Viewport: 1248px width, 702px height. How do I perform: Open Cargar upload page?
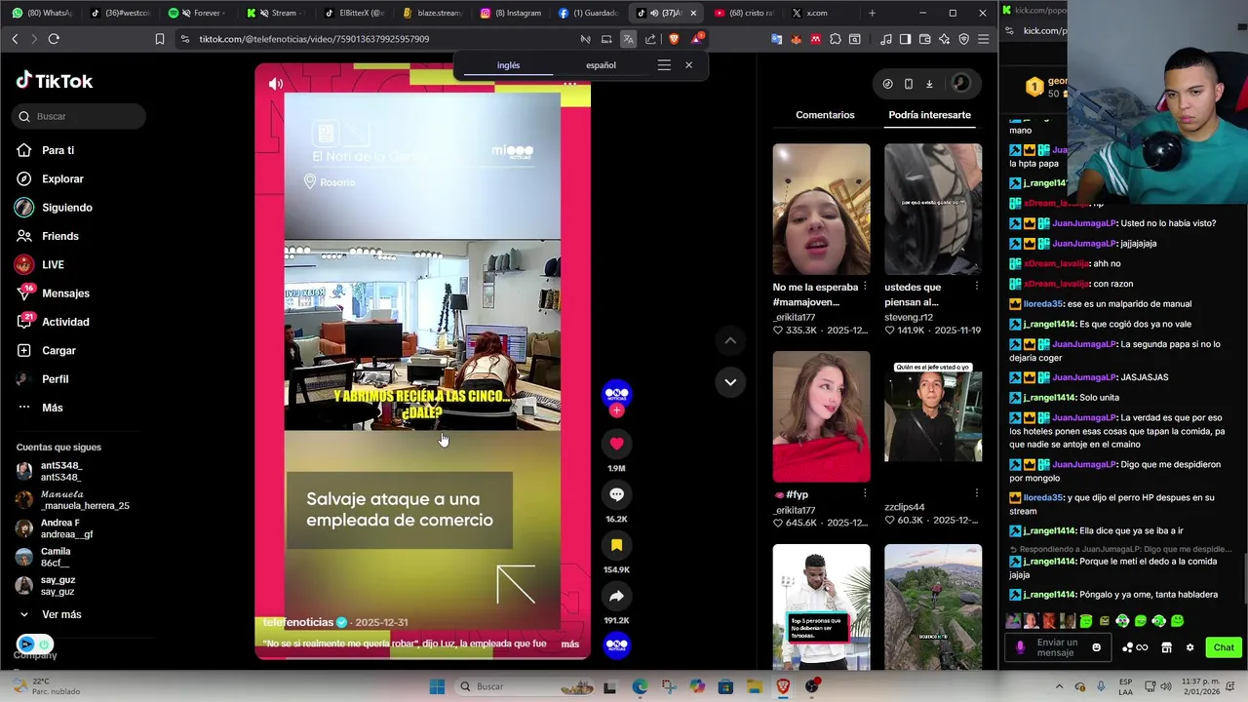point(58,350)
